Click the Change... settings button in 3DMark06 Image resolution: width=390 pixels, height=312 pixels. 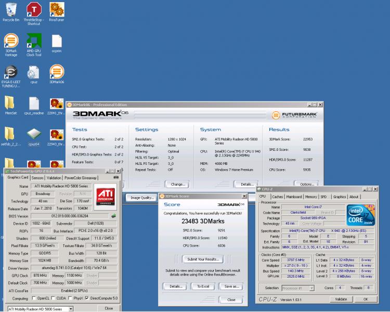pos(178,185)
